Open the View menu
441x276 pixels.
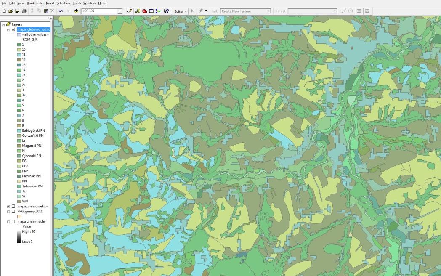pos(21,3)
